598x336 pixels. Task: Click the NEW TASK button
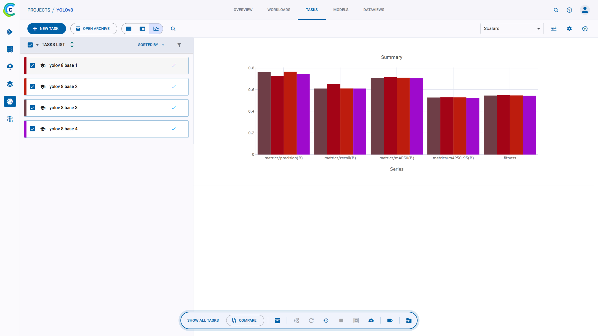pos(47,29)
